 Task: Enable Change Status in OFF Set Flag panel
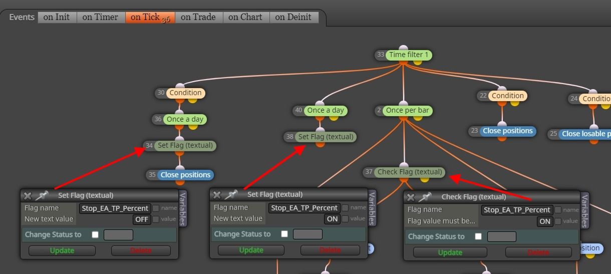[x=95, y=234]
